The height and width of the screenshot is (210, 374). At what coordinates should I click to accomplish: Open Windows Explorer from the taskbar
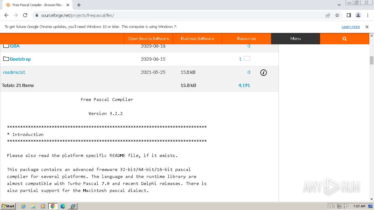pos(33,206)
